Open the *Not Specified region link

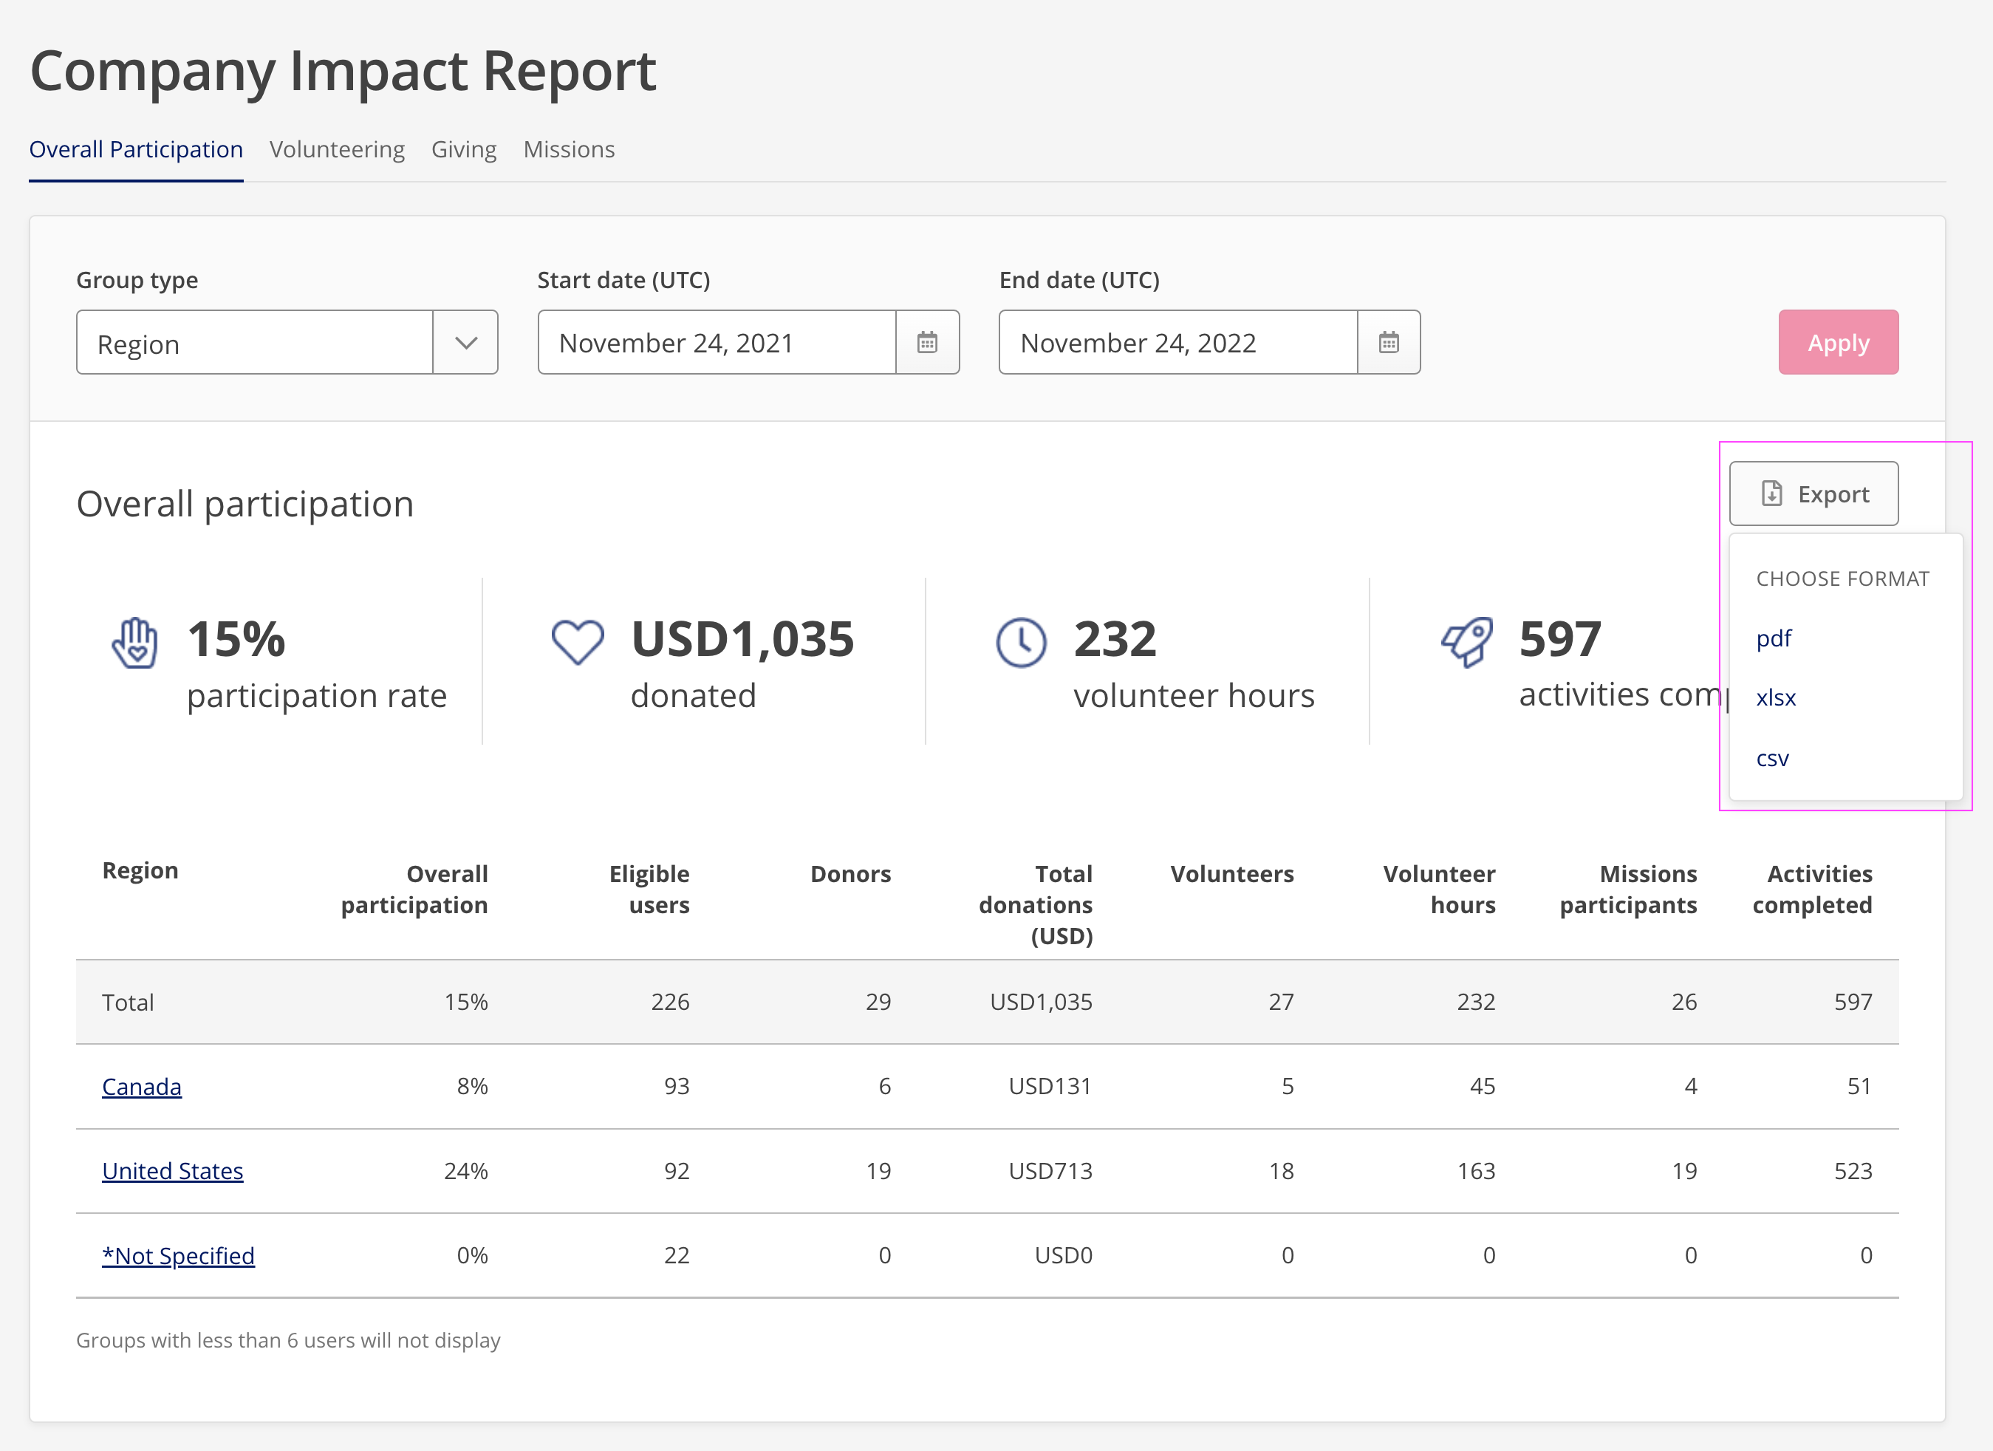coord(178,1256)
